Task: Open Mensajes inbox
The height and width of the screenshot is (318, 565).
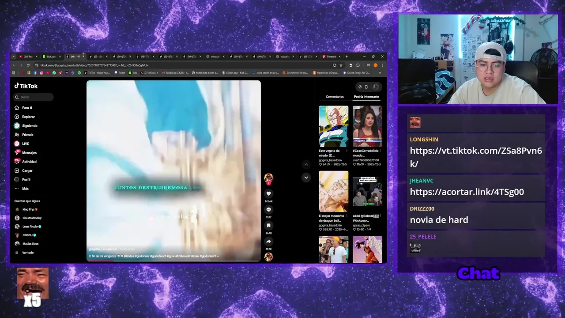Action: coord(26,153)
